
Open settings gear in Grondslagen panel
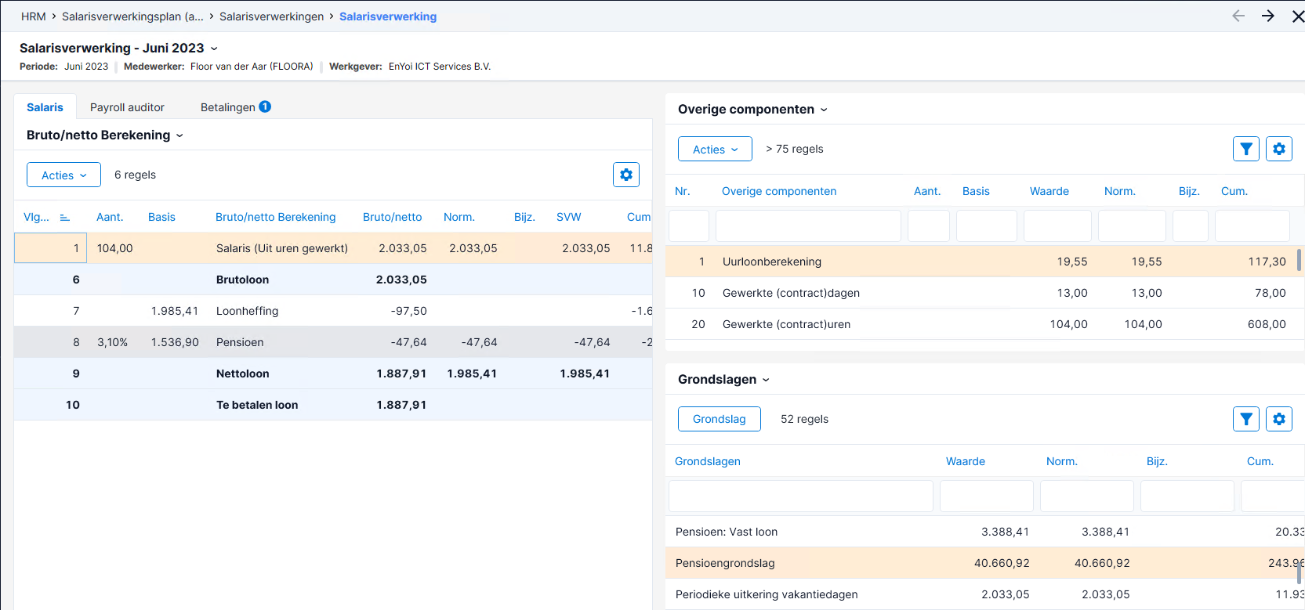click(x=1279, y=419)
